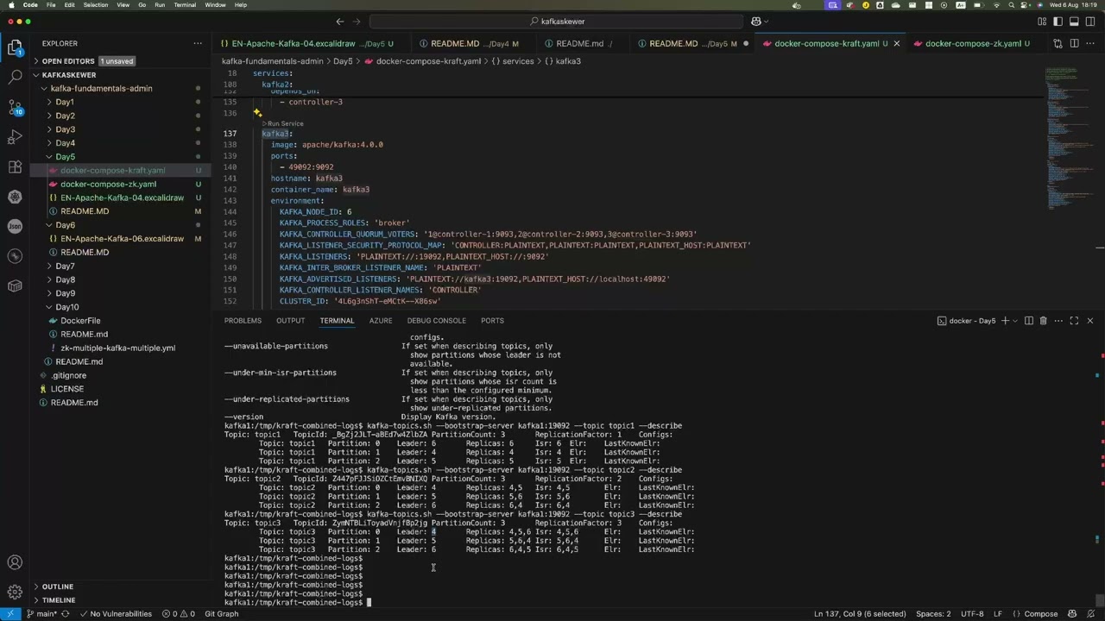1105x621 pixels.
Task: Open the Kubernetes view in the activity bar
Action: click(15, 197)
